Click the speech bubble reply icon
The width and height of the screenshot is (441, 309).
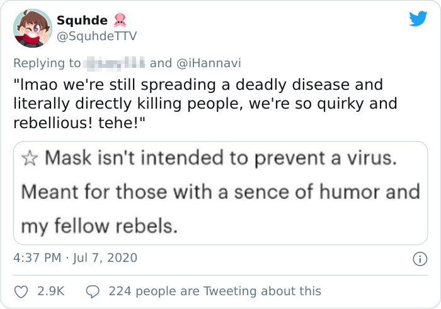pyautogui.click(x=93, y=291)
